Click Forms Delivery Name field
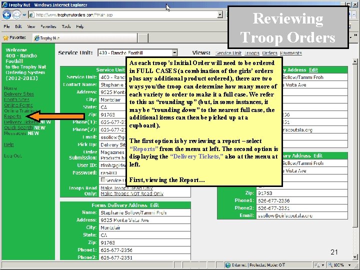 (x=144, y=212)
